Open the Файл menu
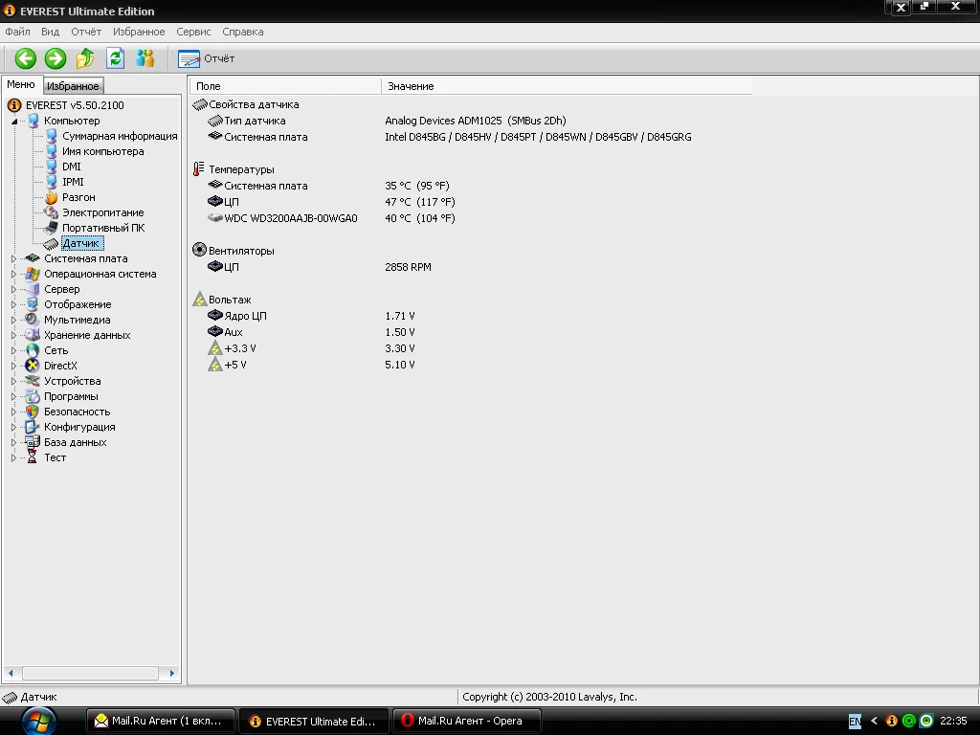 pyautogui.click(x=17, y=32)
